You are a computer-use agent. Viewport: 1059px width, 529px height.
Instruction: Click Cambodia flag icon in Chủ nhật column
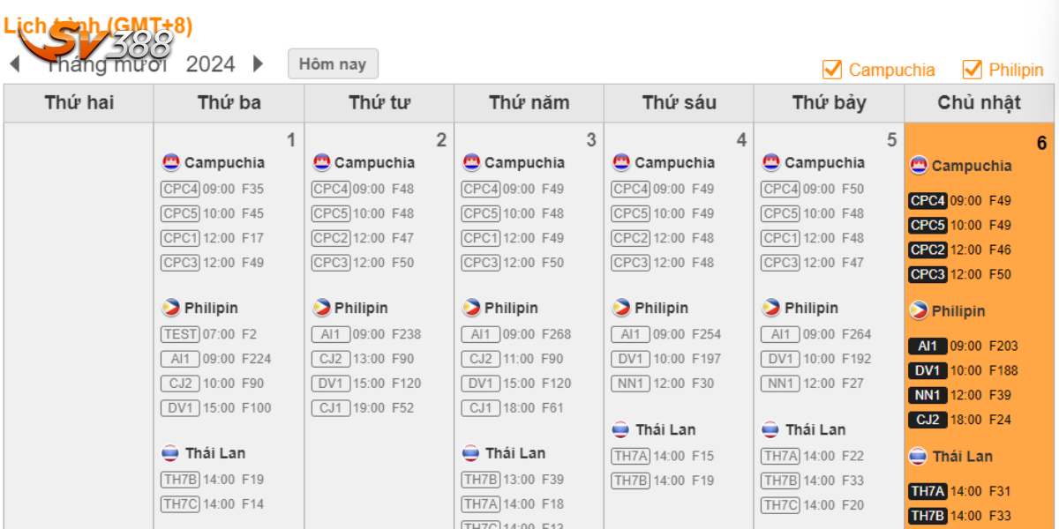tap(919, 166)
